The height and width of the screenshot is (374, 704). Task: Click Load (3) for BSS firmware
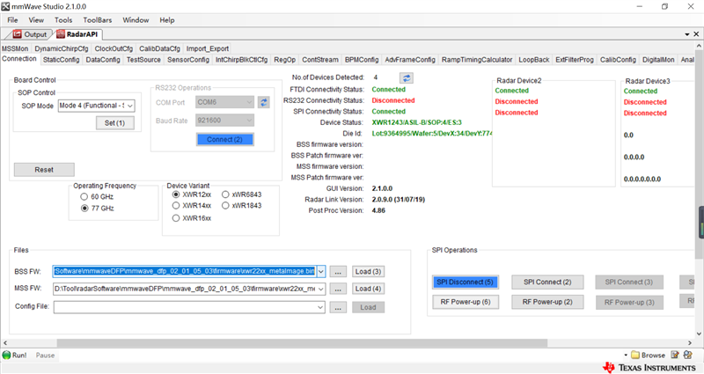(x=368, y=272)
